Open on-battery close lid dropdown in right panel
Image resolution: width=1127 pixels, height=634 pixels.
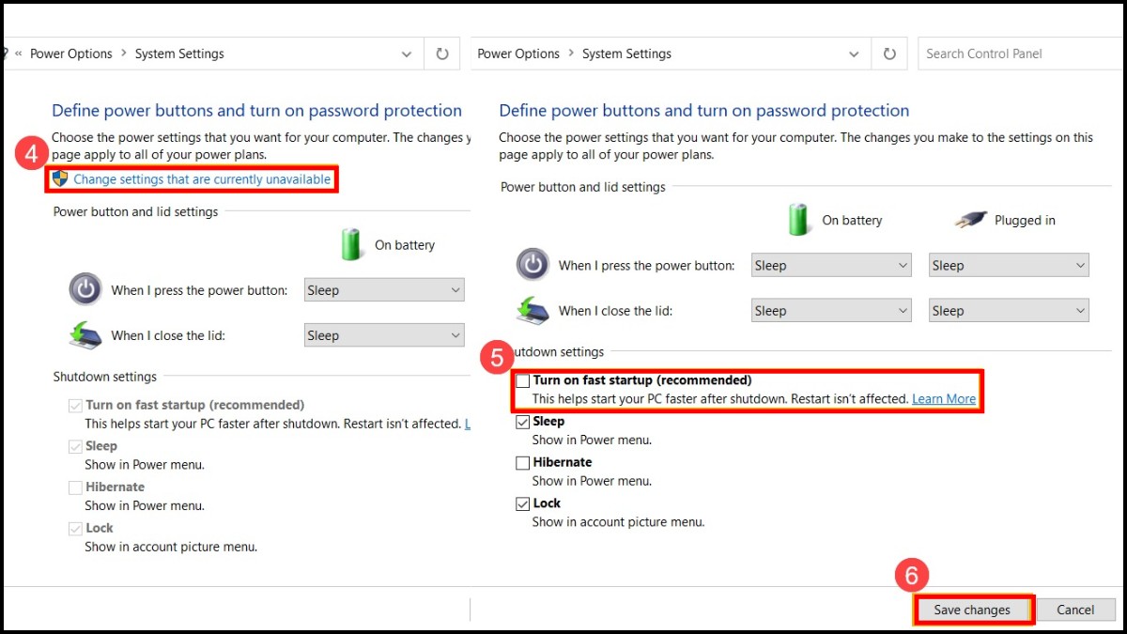point(831,311)
